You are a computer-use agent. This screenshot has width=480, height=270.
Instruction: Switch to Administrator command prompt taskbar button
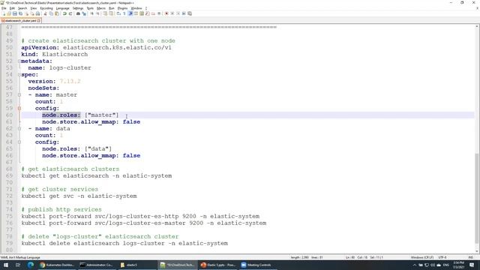[x=97, y=265]
